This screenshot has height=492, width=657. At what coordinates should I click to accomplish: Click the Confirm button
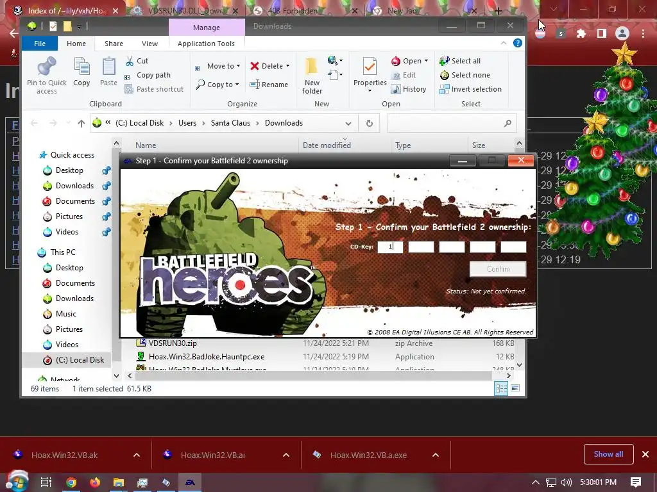coord(498,269)
